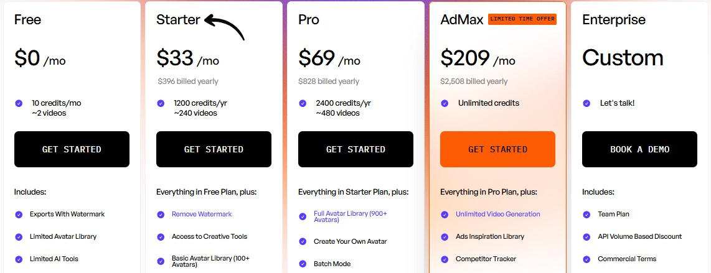Follow the Full Avatar Library link
Screen dimensions: 711x273
pyautogui.click(x=350, y=216)
